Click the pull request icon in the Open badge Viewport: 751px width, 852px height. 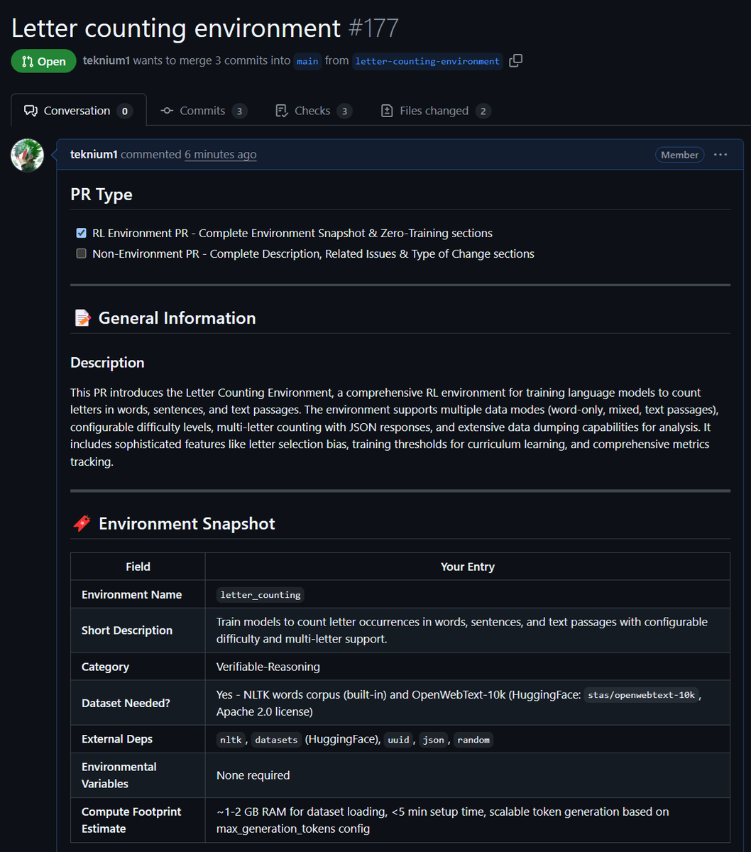[28, 62]
